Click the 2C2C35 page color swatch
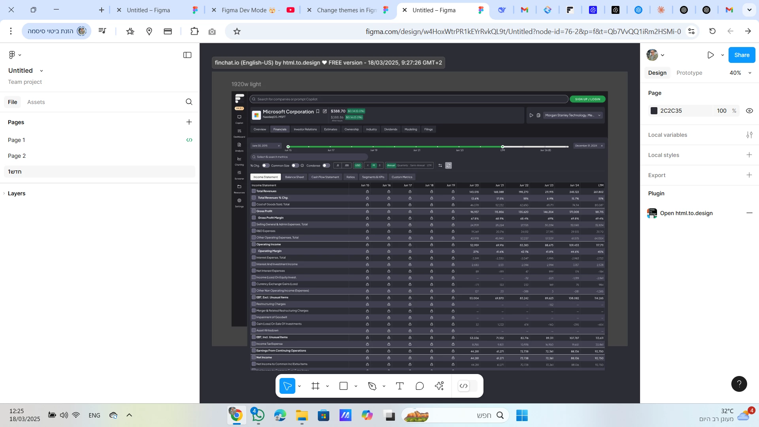759x427 pixels. (654, 111)
